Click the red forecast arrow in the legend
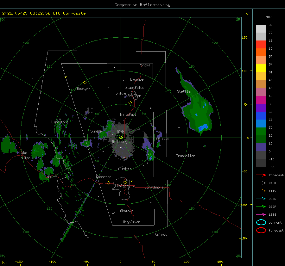 coord(261,175)
